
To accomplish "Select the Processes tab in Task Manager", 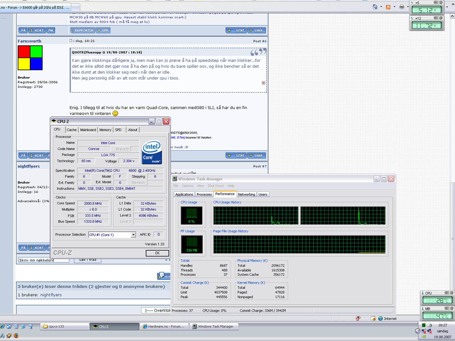I will [204, 194].
